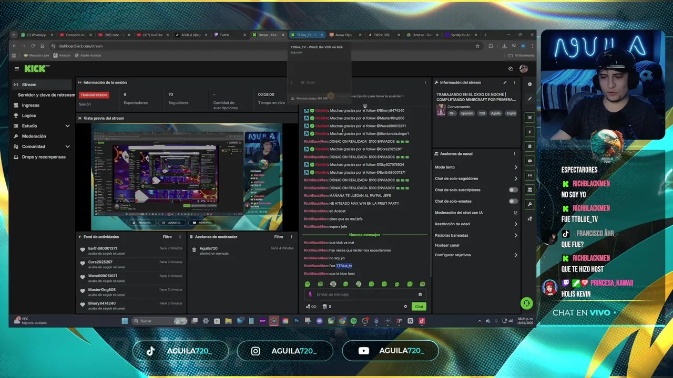673x378 pixels.
Task: Open Mercado Libre bookmark
Action: tap(36, 56)
